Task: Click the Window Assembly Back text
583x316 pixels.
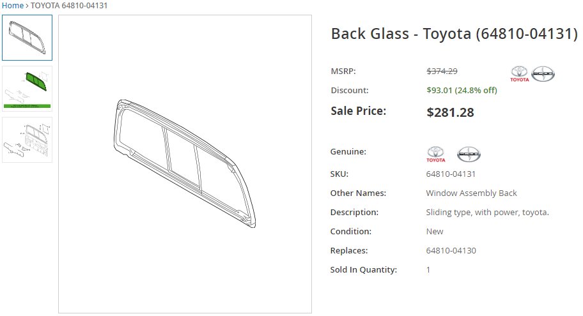Action: tap(472, 193)
